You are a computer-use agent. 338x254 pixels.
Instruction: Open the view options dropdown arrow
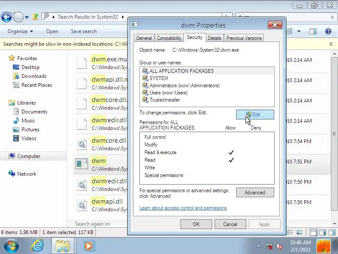[299, 31]
